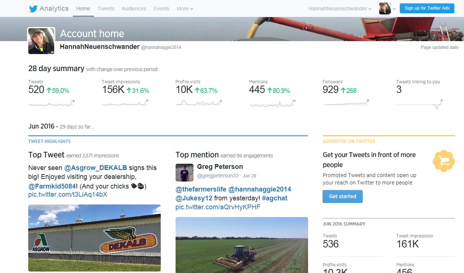464x273 pixels.
Task: Click the @hannahaggie2014 handle under Account home
Action: coord(161,47)
